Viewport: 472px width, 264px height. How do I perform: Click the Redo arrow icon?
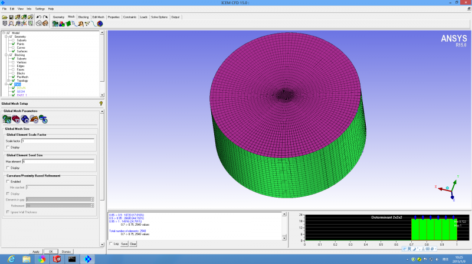(45, 17)
